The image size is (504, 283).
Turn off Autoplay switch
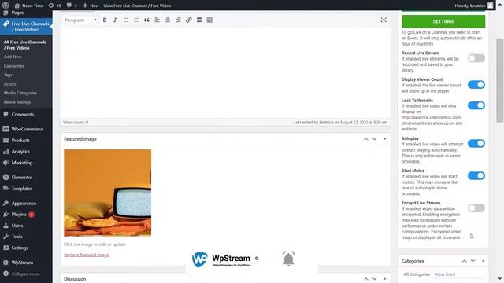coord(476,143)
